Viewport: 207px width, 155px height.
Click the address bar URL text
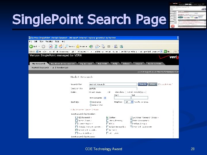pos(99,52)
